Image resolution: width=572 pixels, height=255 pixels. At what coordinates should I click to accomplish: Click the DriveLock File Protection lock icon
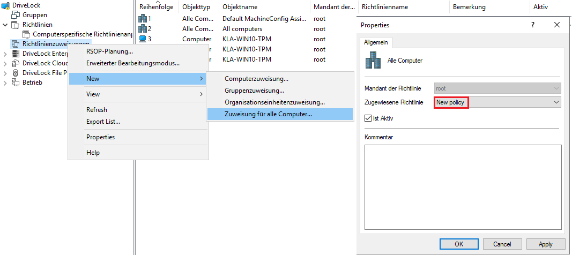coord(16,73)
